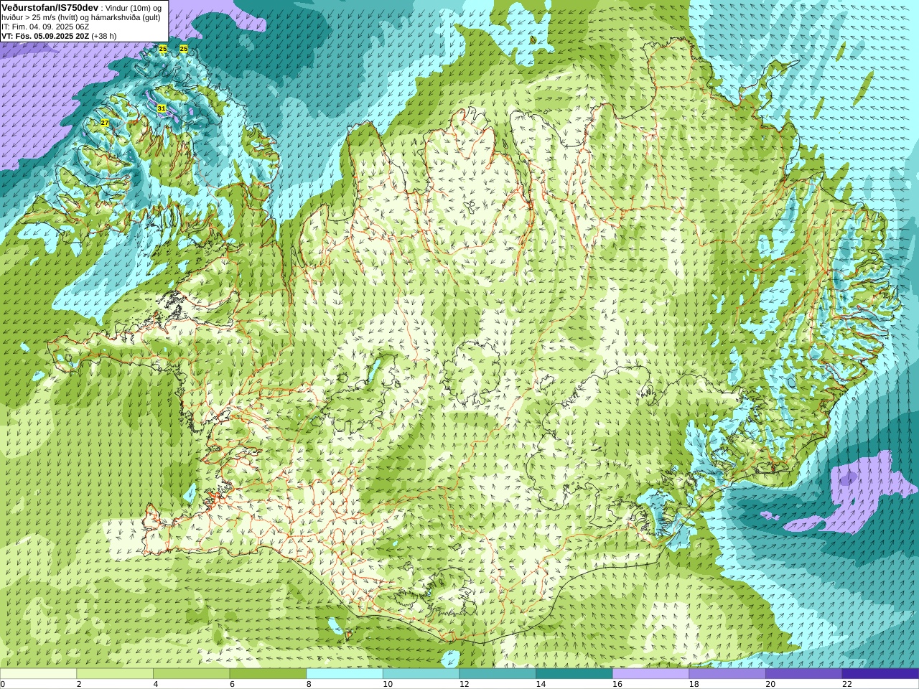919x689 pixels.
Task: Click the '16' legend scale number
Action: [617, 684]
